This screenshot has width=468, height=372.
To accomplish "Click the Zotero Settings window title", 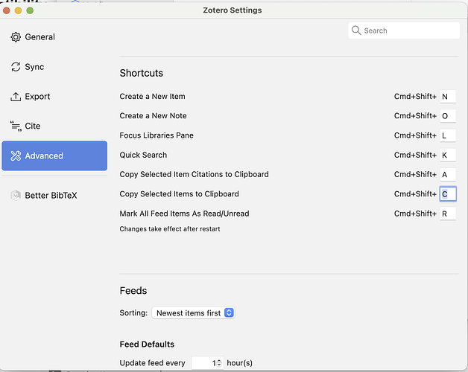I will click(233, 10).
